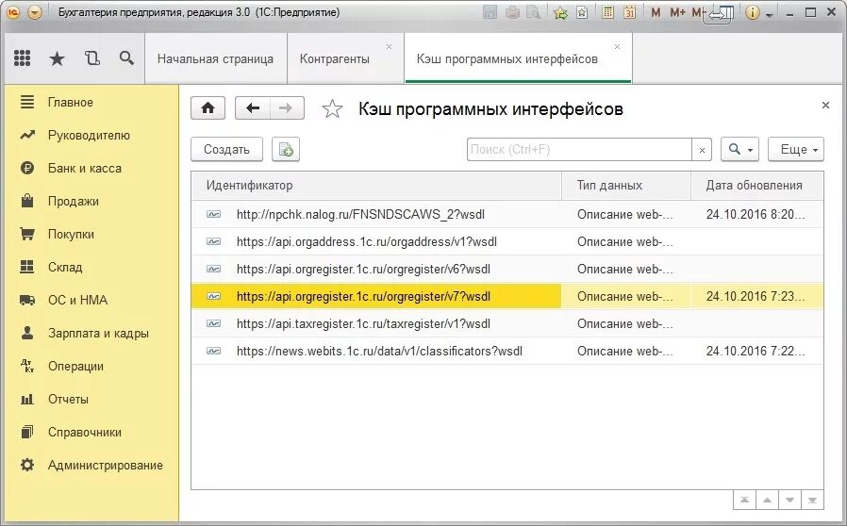Click the Создать button
Screen dimensions: 847x526
[227, 150]
